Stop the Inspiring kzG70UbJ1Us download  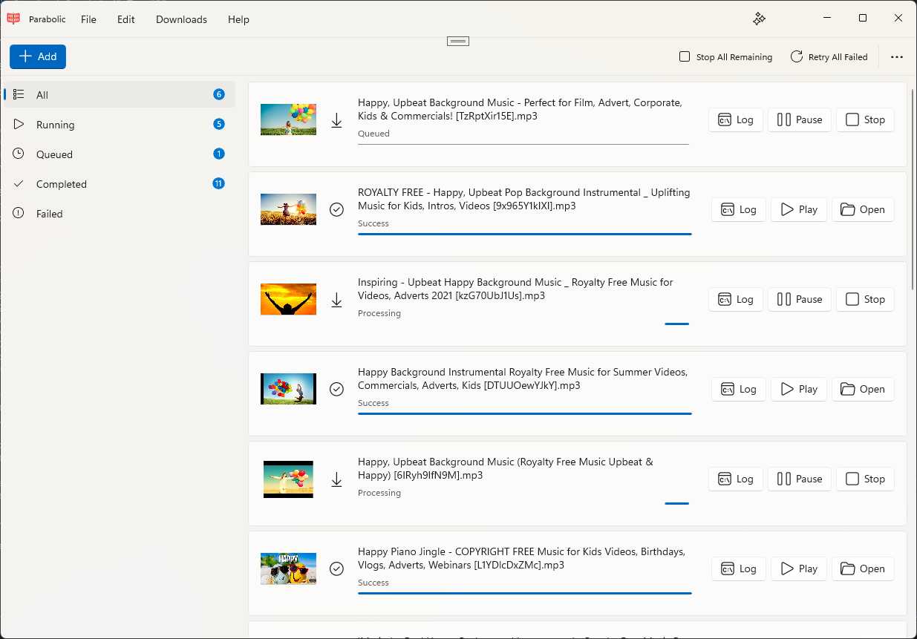click(x=865, y=299)
